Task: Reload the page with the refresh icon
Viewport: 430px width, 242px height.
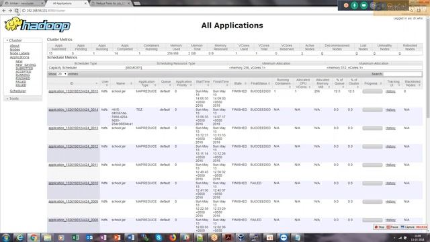Action: coord(16,11)
